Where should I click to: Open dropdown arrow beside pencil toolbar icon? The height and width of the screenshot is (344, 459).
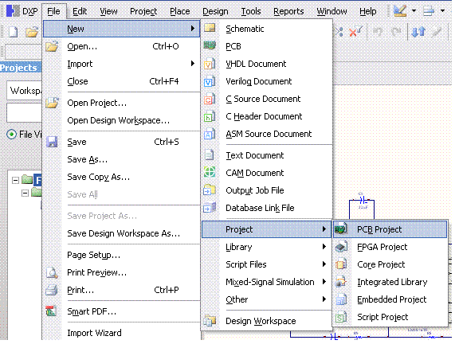click(414, 11)
